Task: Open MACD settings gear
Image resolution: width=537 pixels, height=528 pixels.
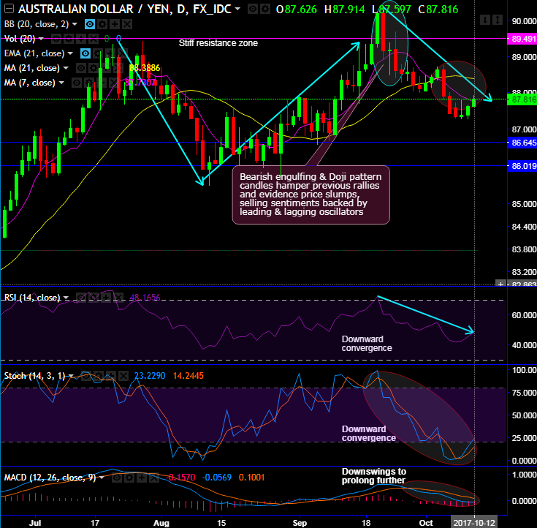Action: 129,478
